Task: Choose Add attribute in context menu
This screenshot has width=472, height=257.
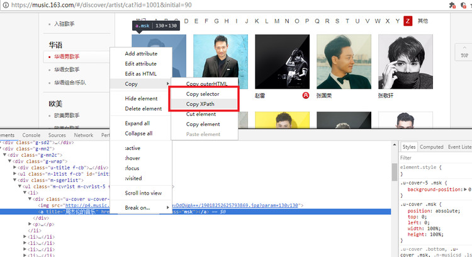Action: [x=141, y=54]
